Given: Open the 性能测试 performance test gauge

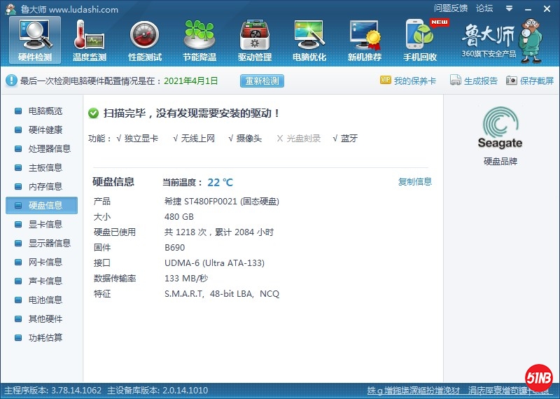Looking at the screenshot, I should click(x=145, y=40).
